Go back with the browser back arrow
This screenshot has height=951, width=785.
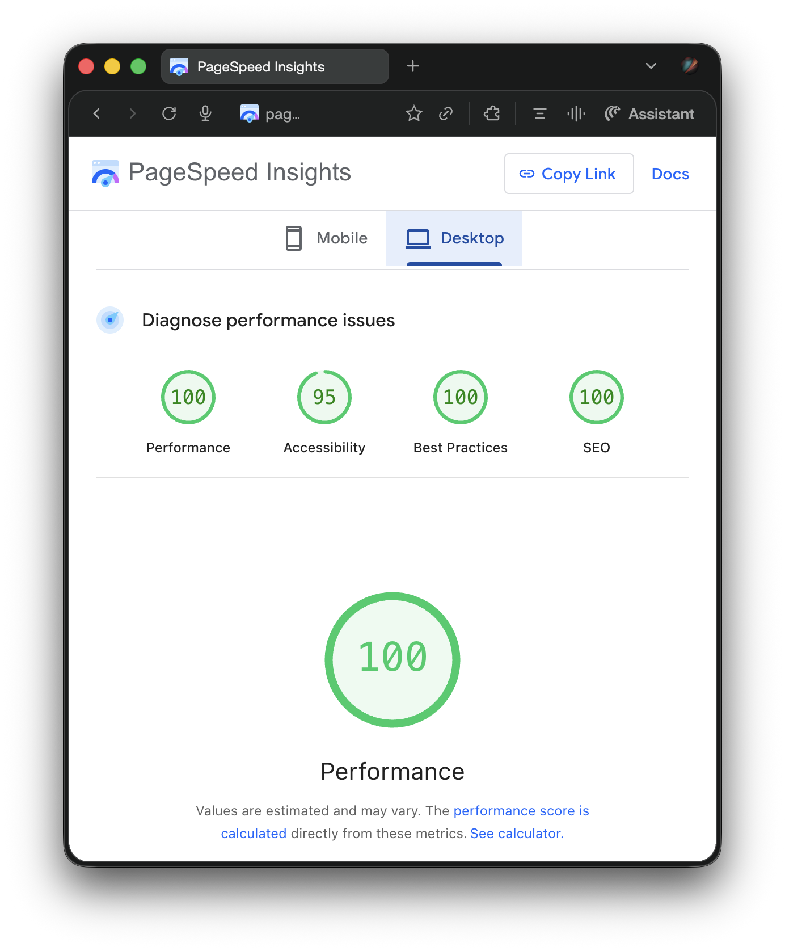pos(96,114)
